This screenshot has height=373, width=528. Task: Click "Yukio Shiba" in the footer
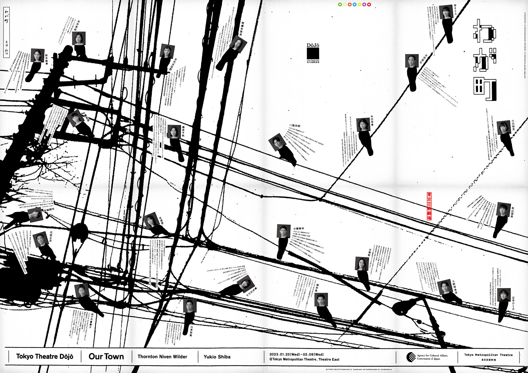pyautogui.click(x=217, y=357)
